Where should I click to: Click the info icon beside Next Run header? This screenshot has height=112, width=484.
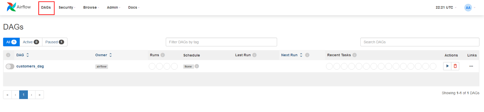[x=307, y=55]
